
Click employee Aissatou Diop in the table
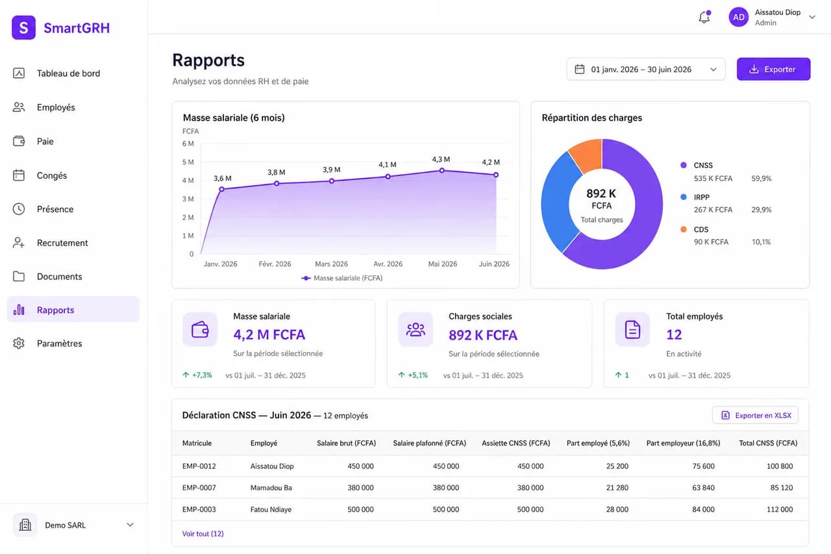pyautogui.click(x=272, y=466)
